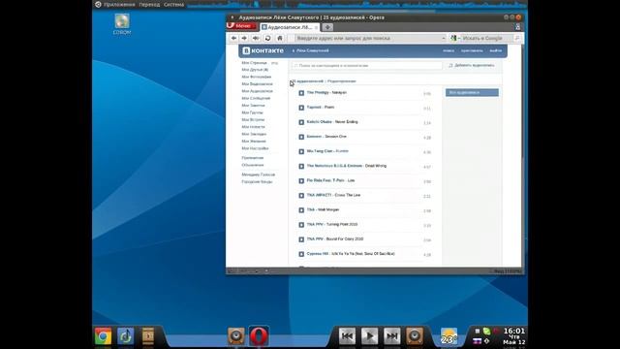
Task: Click the audio search field
Action: coord(367,65)
